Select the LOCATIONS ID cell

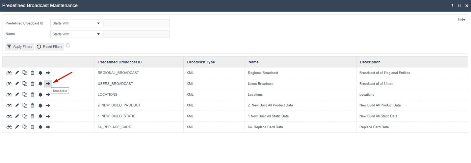pos(139,94)
